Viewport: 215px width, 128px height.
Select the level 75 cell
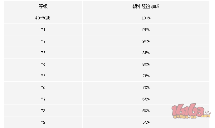click(x=43, y=76)
